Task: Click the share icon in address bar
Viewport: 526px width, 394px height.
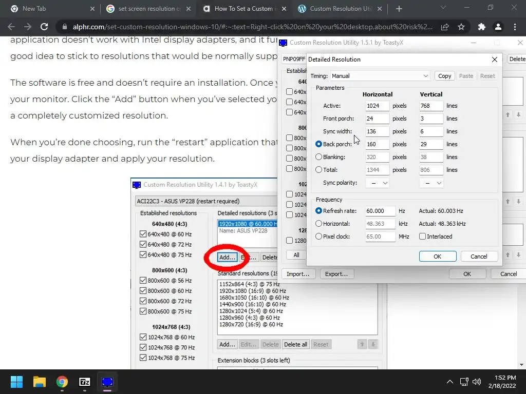Action: [x=445, y=27]
